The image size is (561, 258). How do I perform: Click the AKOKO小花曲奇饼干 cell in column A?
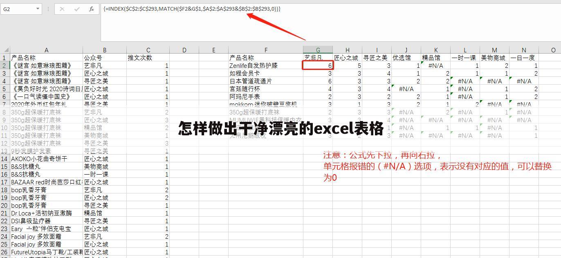[47, 159]
